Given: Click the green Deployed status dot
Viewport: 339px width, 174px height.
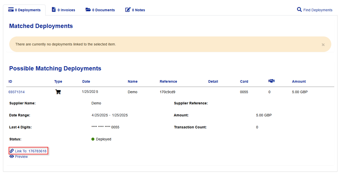Looking at the screenshot, I should click(93, 139).
